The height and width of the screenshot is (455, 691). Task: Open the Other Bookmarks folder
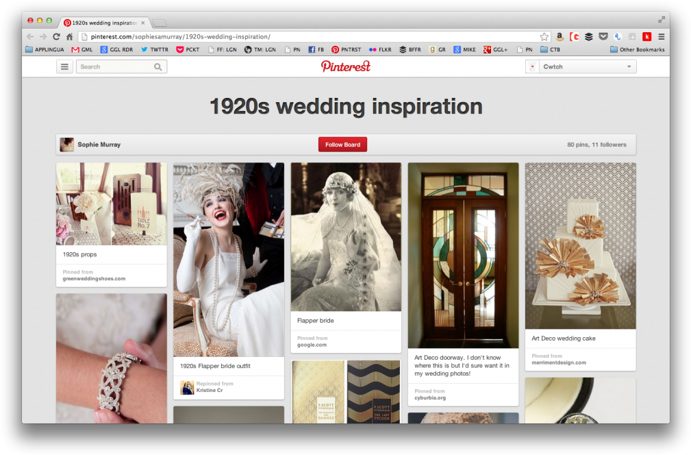click(637, 49)
